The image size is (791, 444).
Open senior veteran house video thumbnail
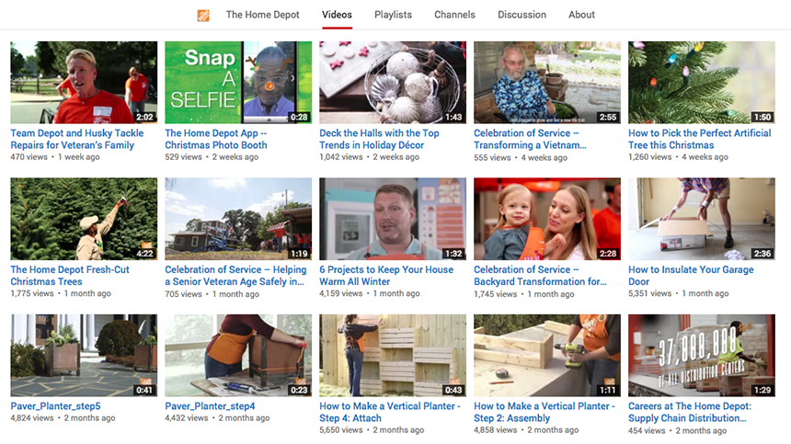click(238, 219)
